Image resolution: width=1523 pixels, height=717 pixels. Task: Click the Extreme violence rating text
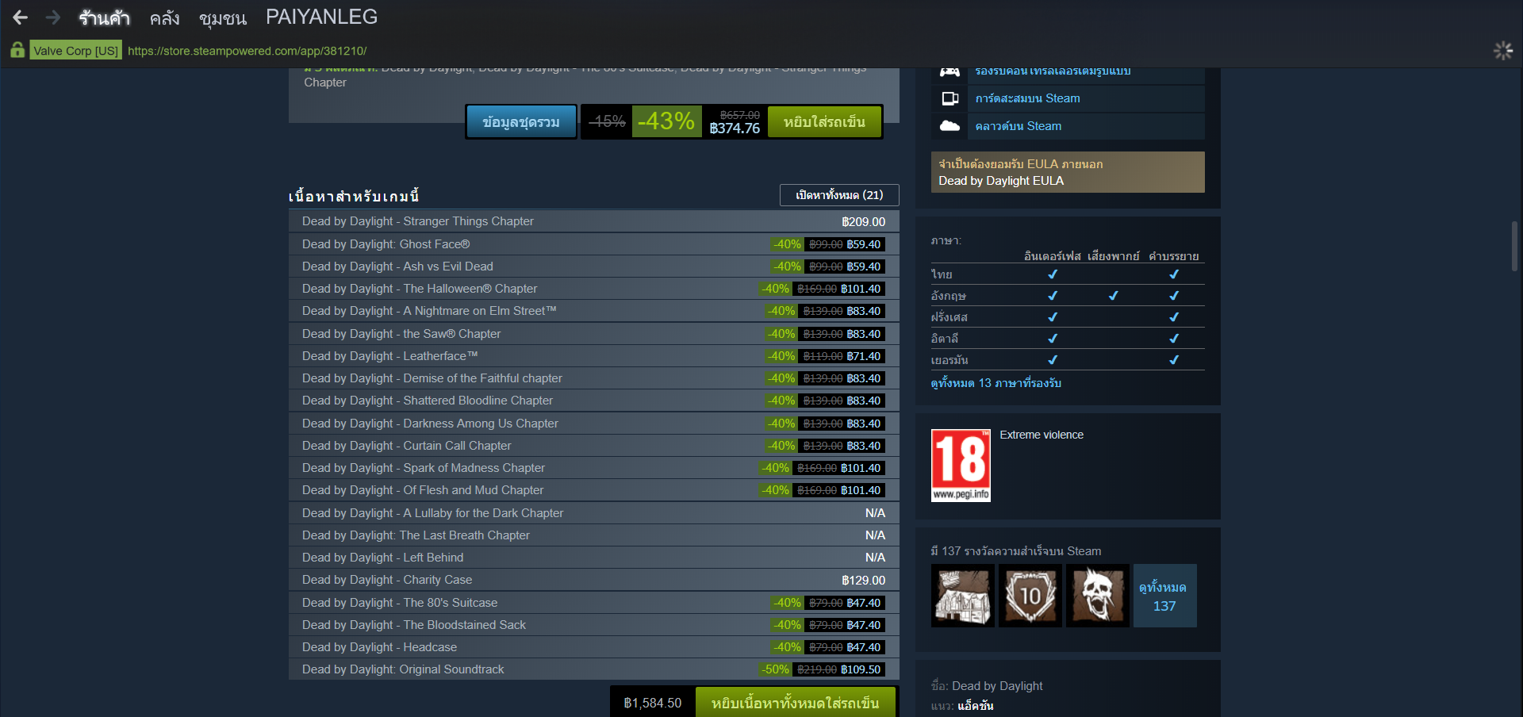point(1042,435)
